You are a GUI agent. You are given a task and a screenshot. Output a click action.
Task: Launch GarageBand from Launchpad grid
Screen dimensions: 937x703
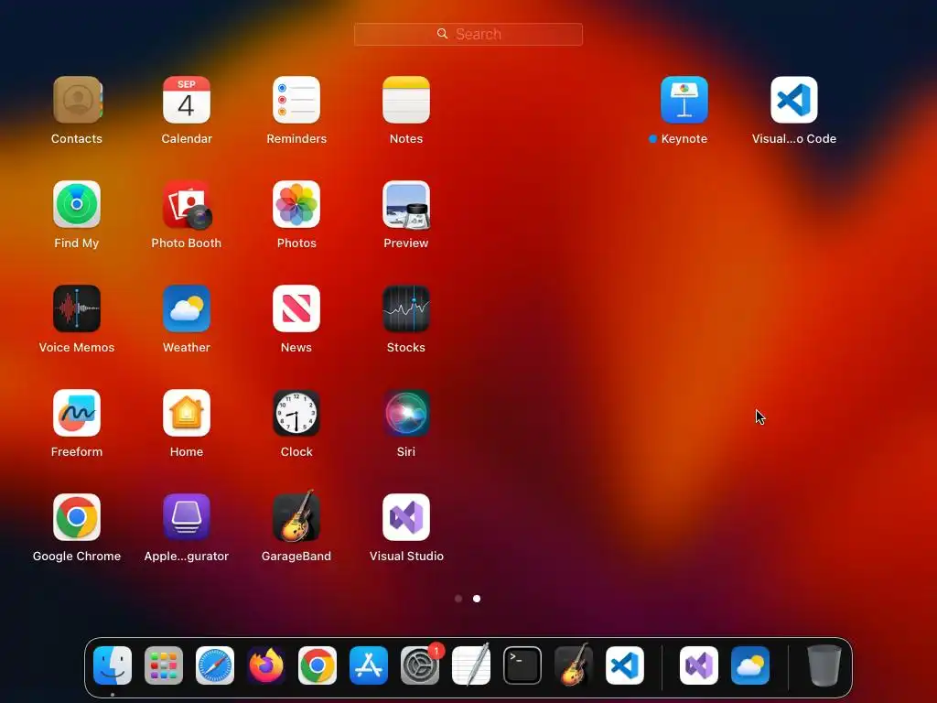pyautogui.click(x=296, y=516)
